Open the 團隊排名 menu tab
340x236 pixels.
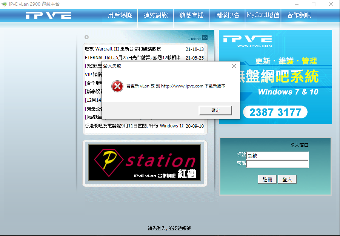click(x=227, y=15)
